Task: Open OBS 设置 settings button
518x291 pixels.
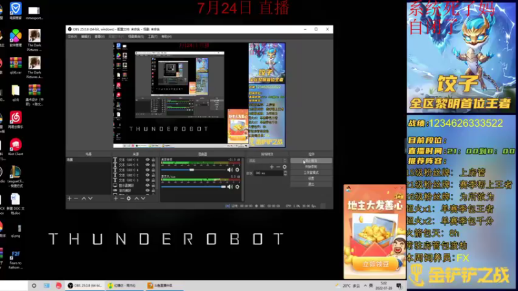Action: click(x=311, y=178)
